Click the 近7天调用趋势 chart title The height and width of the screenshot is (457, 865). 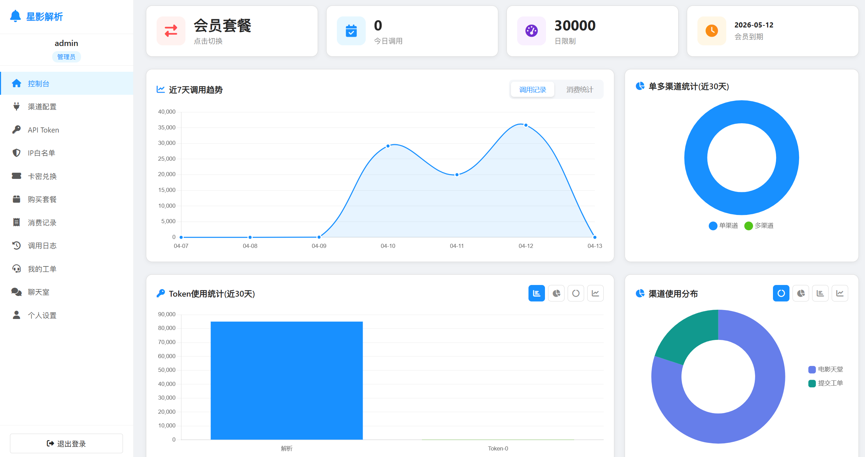point(196,90)
